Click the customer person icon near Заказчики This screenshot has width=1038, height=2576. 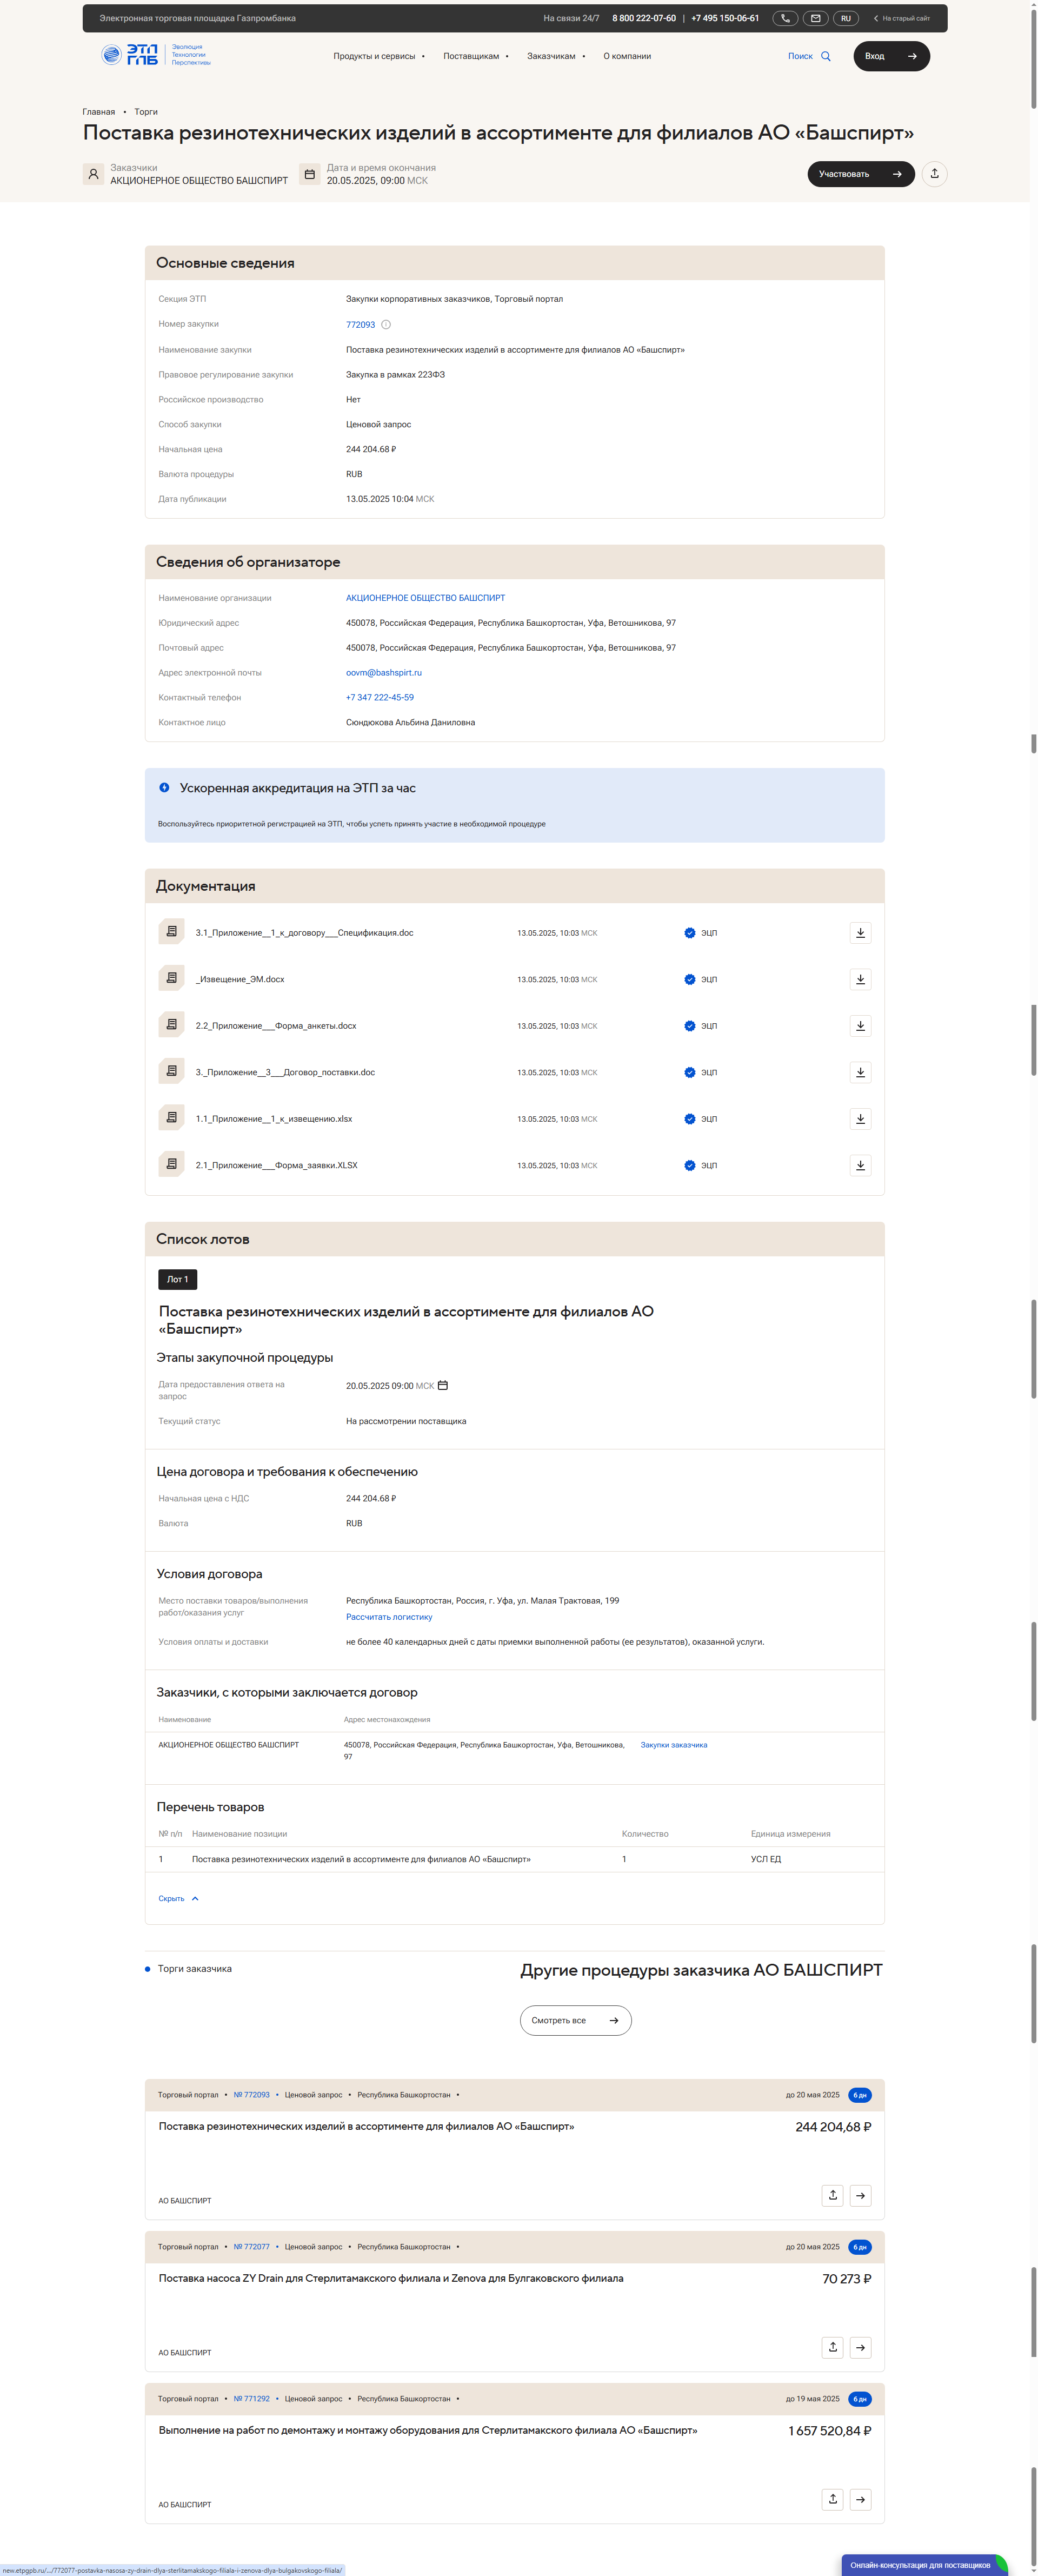(x=93, y=174)
